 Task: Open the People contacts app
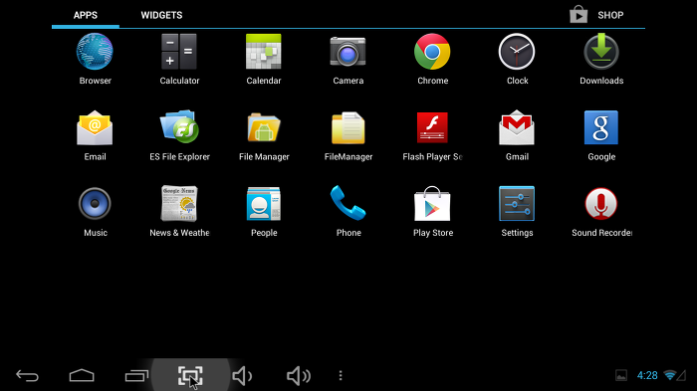tap(264, 204)
